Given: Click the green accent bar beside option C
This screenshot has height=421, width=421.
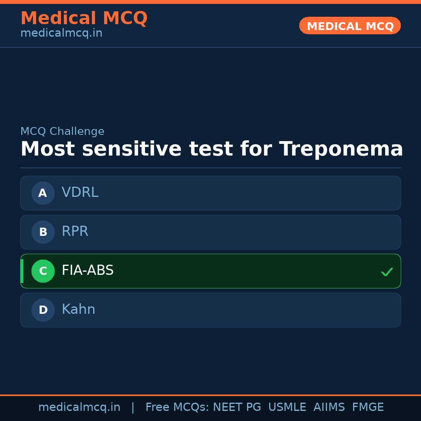Looking at the screenshot, I should (22, 271).
